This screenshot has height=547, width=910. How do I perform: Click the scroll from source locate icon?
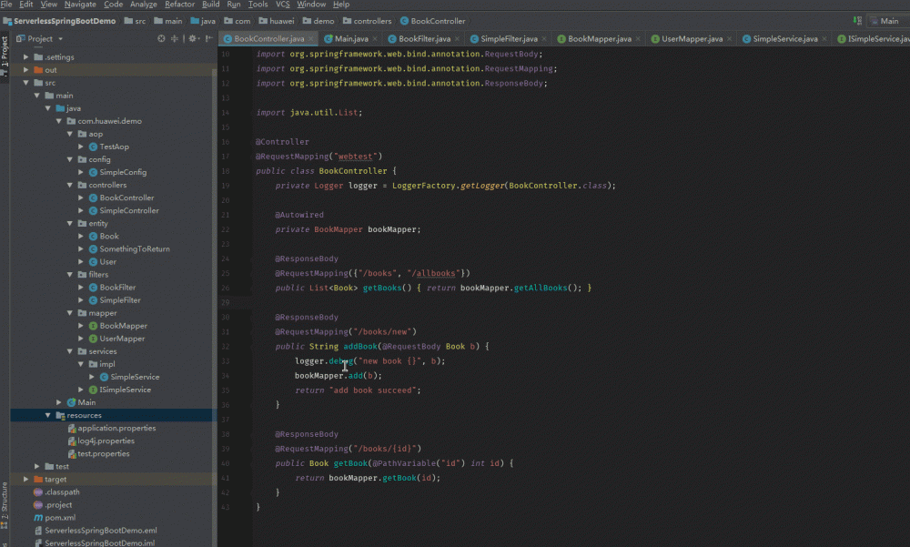tap(161, 38)
